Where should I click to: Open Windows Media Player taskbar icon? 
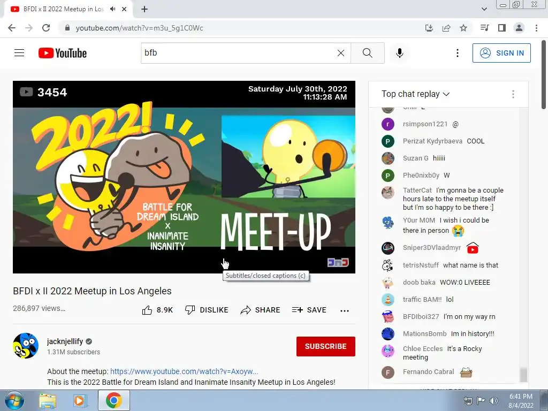pyautogui.click(x=80, y=400)
